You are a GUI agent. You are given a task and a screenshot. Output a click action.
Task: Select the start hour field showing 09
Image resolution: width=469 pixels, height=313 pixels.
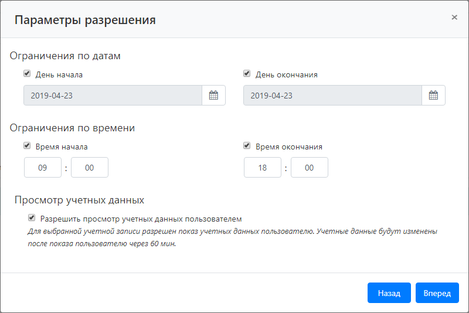click(43, 168)
